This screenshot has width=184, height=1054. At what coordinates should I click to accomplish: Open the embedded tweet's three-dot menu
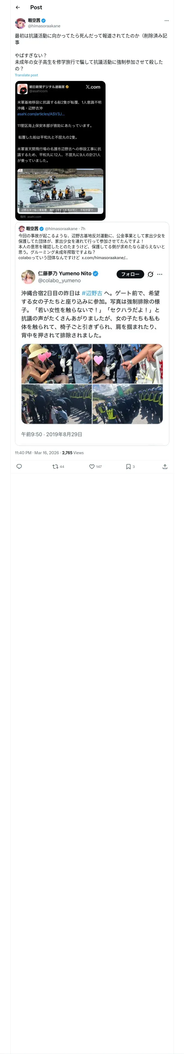pos(159,274)
